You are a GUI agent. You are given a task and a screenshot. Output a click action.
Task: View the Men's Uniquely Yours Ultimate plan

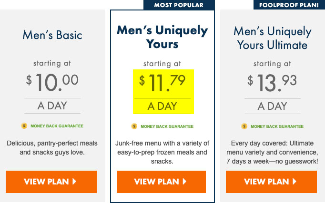pos(271,182)
